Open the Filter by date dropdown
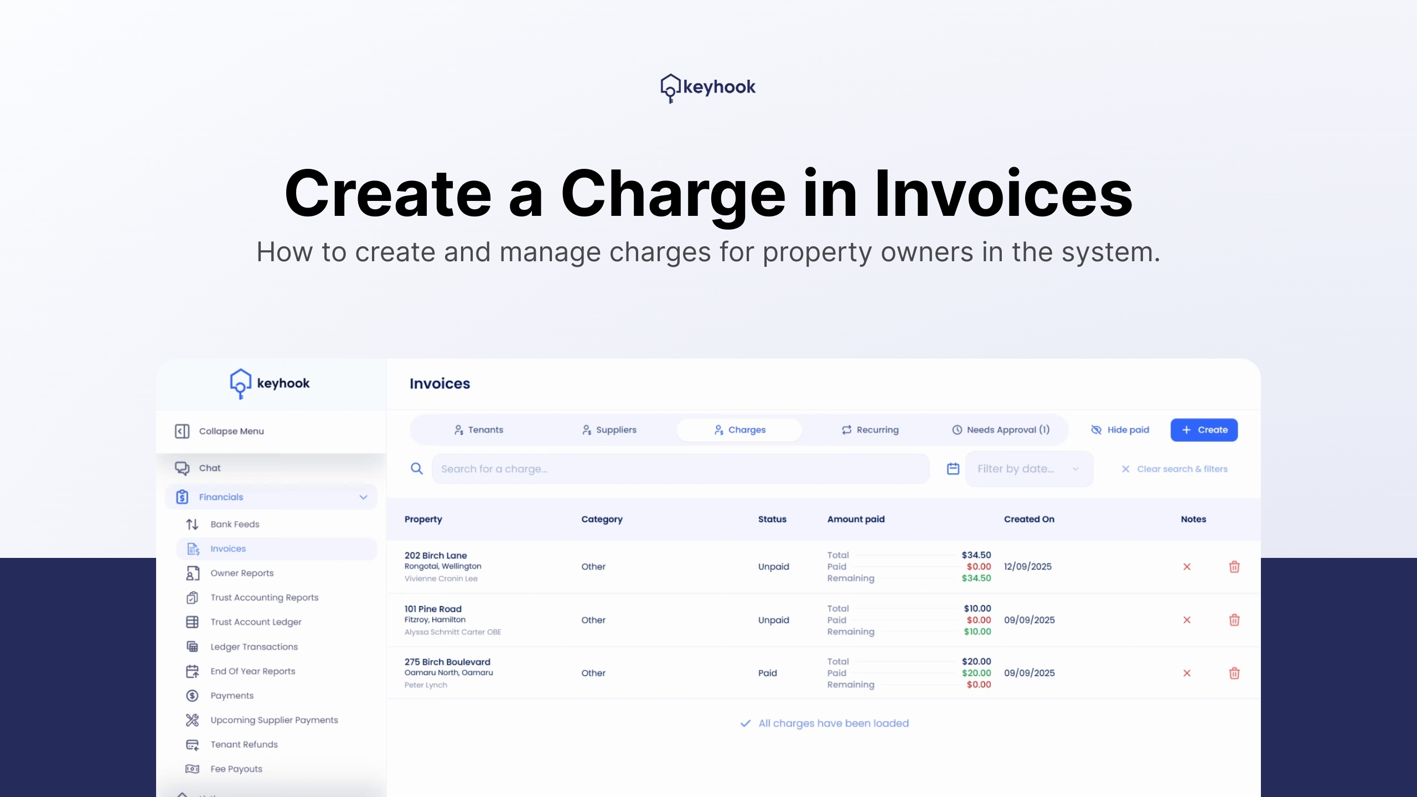1417x797 pixels. 1029,469
